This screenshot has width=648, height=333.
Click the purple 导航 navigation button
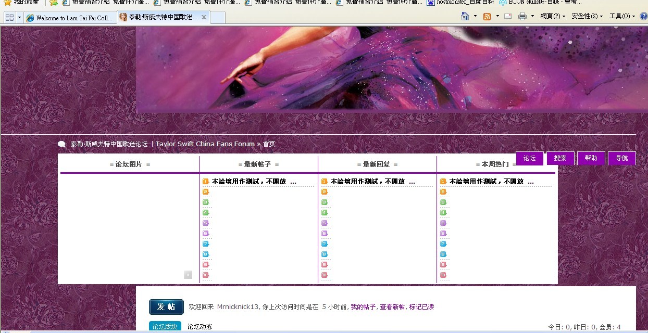click(622, 158)
